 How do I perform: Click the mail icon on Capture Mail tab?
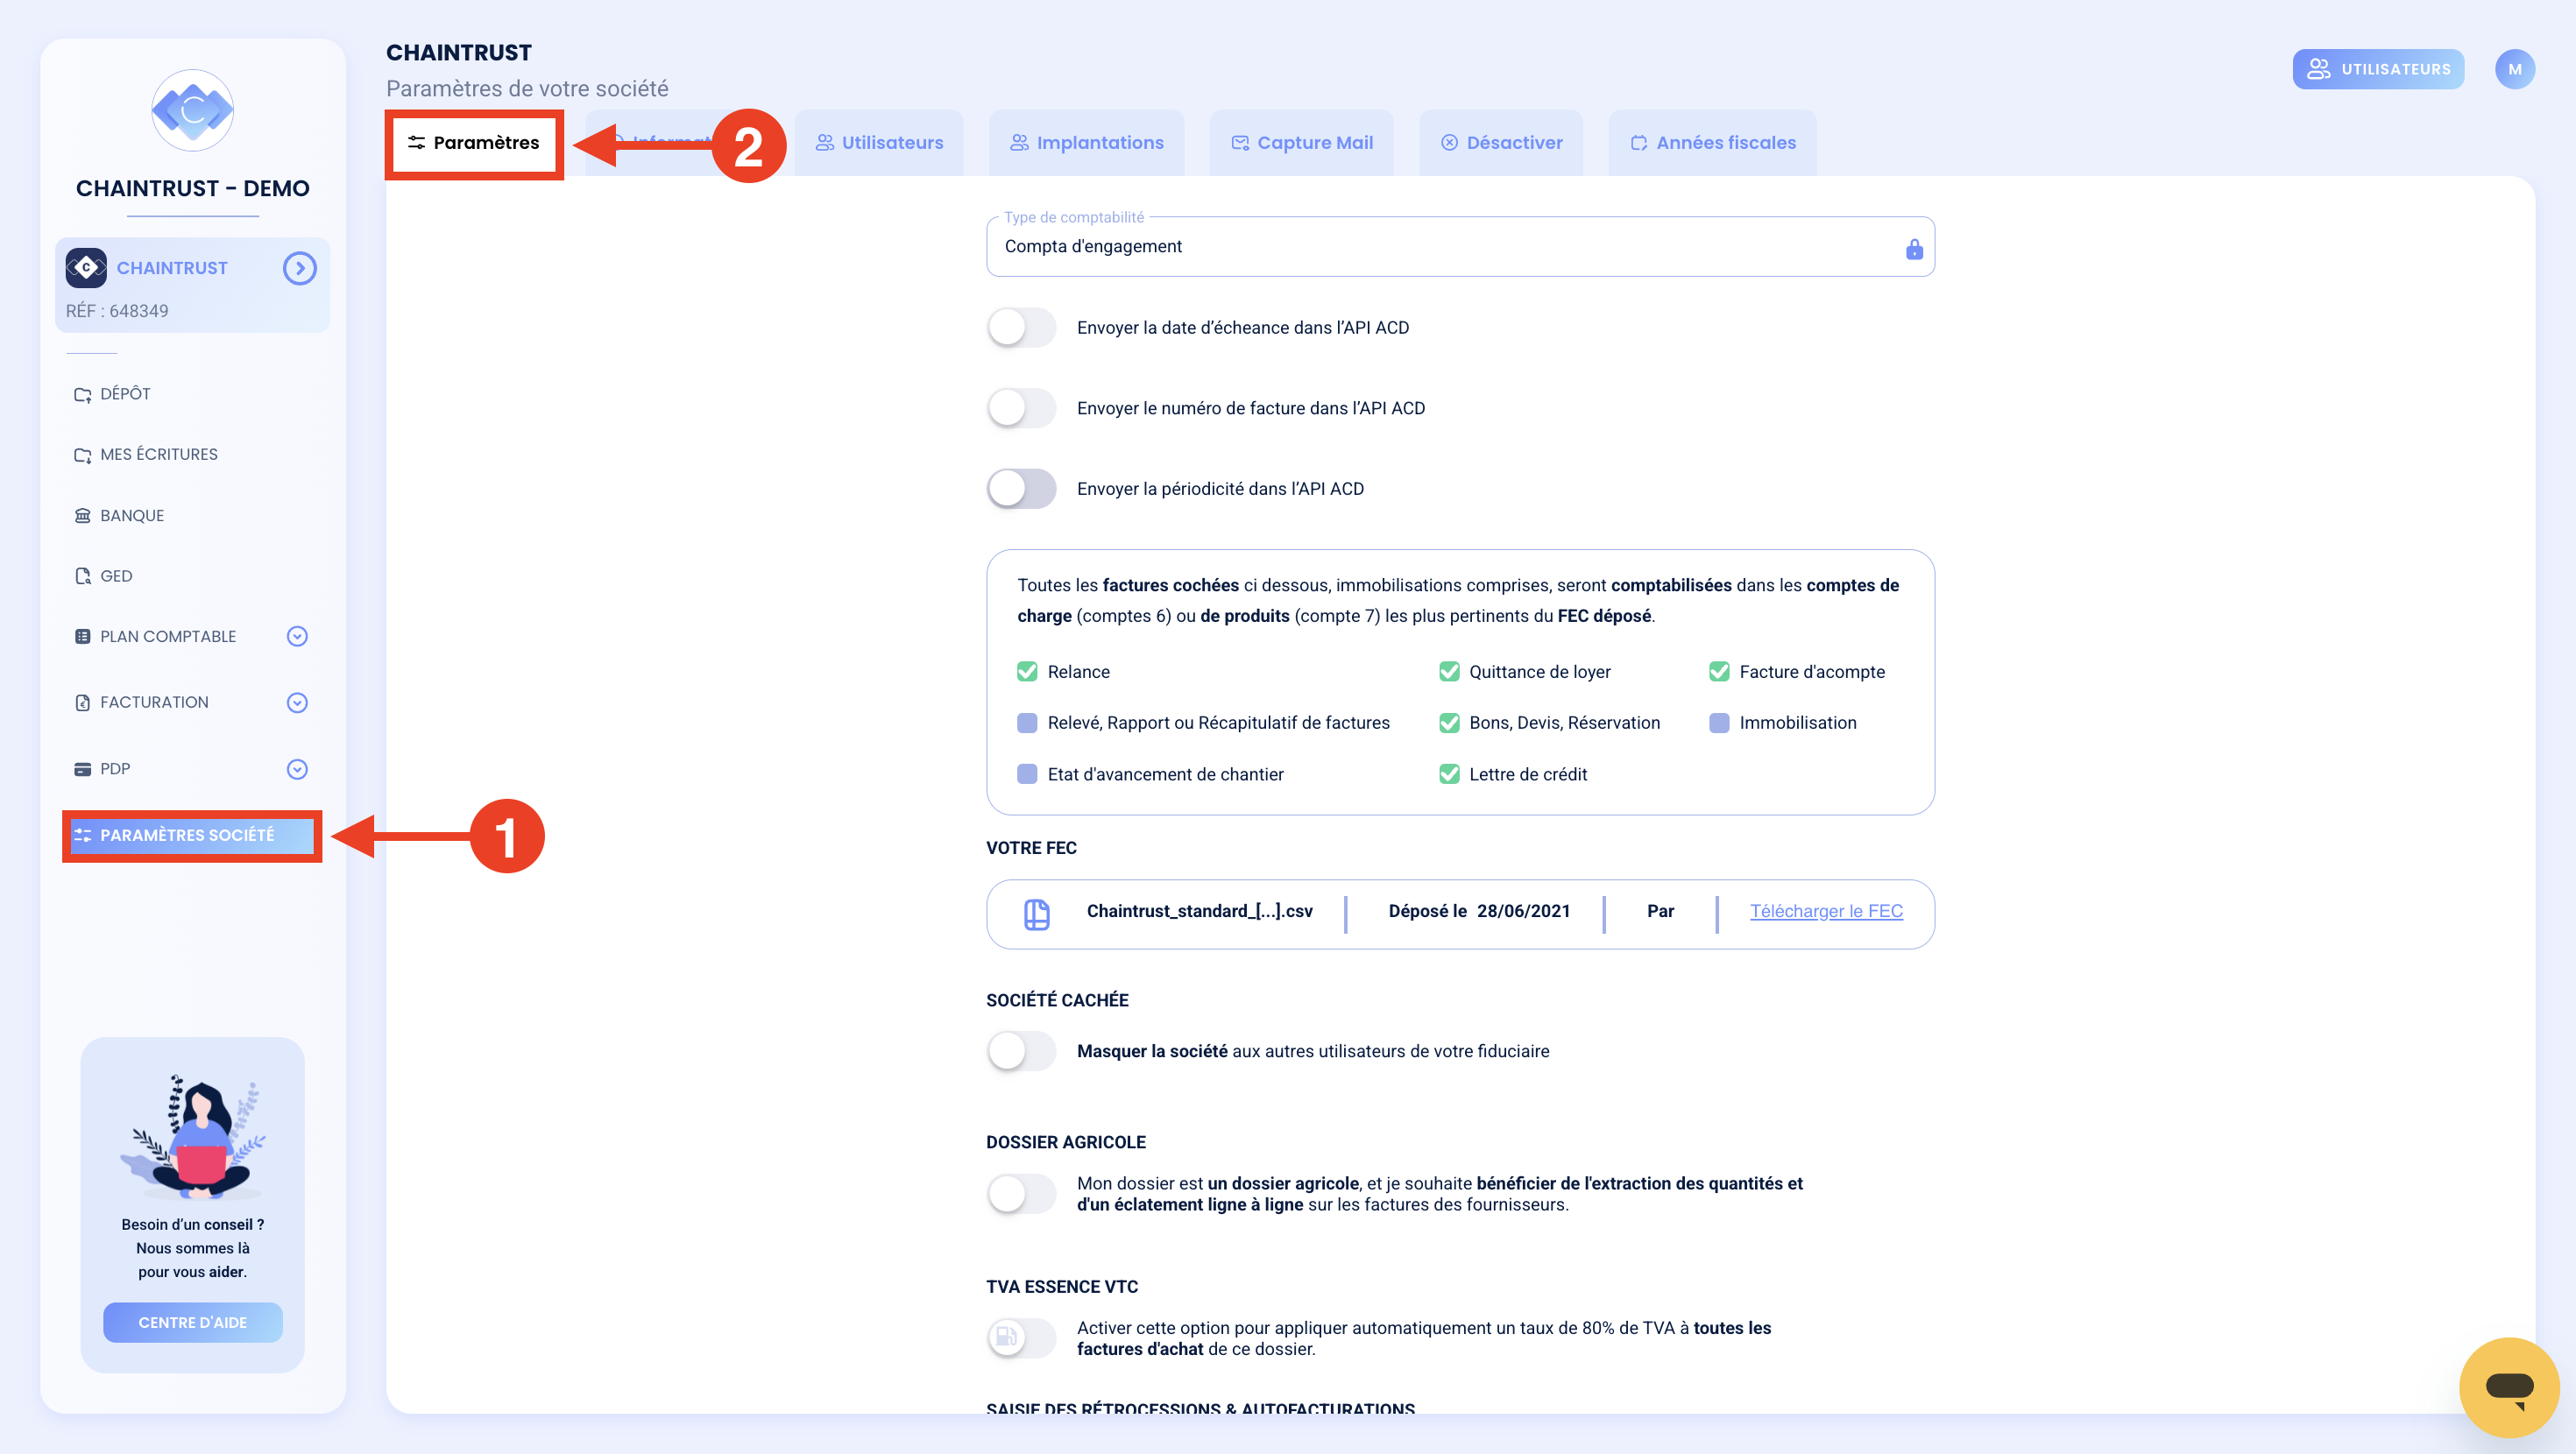1240,143
